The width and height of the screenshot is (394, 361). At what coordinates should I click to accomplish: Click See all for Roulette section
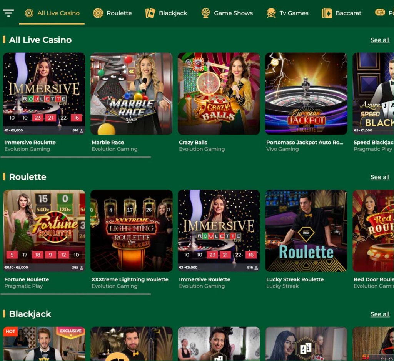point(380,177)
